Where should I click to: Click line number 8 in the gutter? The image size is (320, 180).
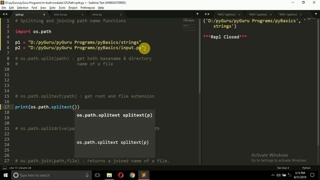[8, 58]
